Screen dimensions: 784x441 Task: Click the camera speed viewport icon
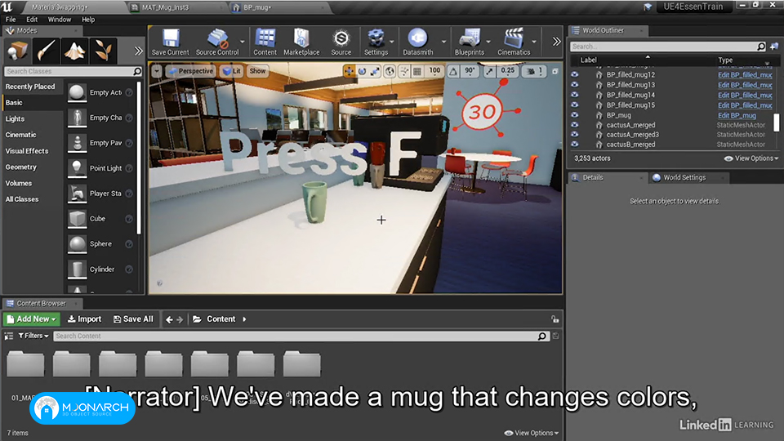pos(531,71)
